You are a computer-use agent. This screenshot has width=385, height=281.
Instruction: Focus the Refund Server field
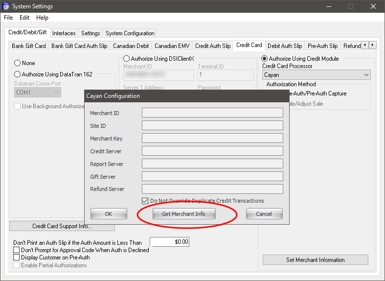pyautogui.click(x=212, y=189)
